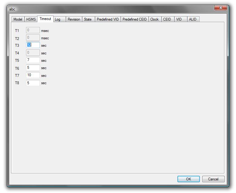This screenshot has height=193, width=236.
Task: Switch to Predefined VID tab
Action: [108, 19]
